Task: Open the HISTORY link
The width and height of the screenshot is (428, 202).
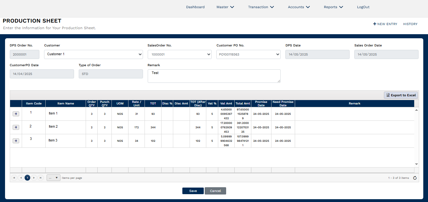Action: 410,24
